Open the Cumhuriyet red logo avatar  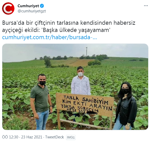[x=8, y=9]
